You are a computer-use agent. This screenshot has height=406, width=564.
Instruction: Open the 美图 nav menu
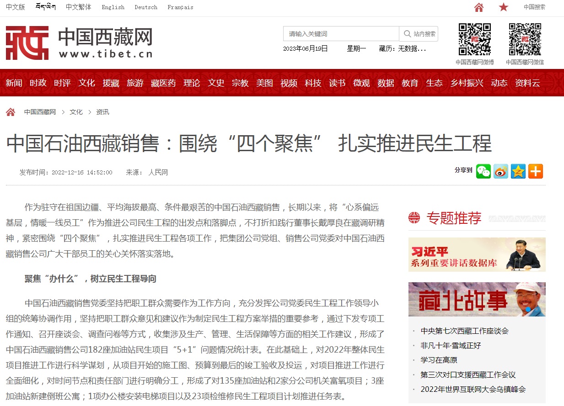pyautogui.click(x=265, y=83)
